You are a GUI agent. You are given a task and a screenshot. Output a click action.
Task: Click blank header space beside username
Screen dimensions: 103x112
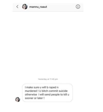(x=61, y=7)
